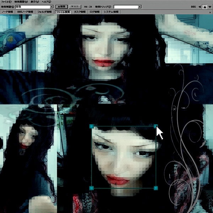
Task: Click top-right teal selection handle
Action: click(155, 126)
